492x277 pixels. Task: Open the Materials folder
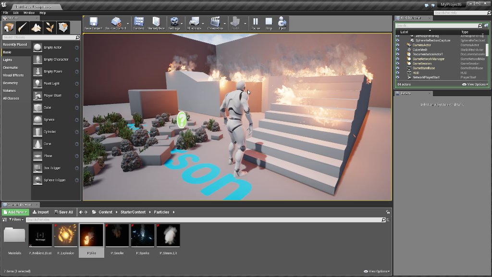coord(14,235)
